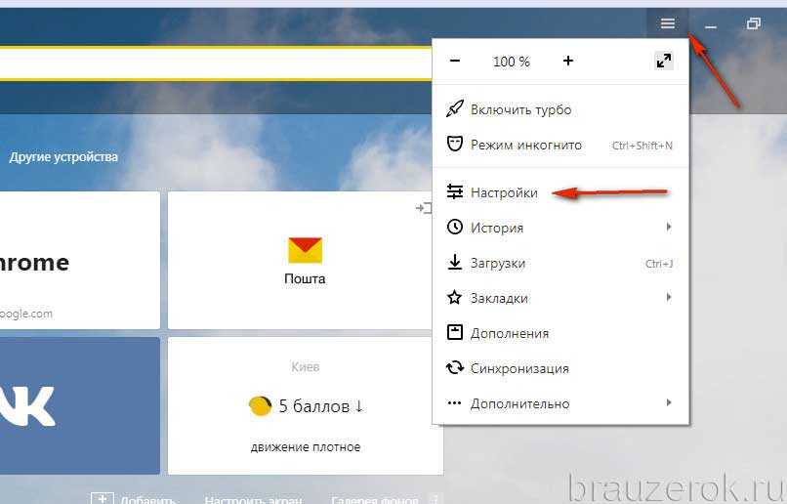The image size is (787, 504).
Task: Click the download arrow icon for Загрузки
Action: coord(455,262)
